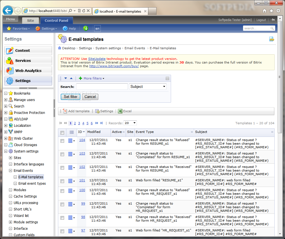Click the Logout link
The image size is (285, 239).
coord(261,20)
